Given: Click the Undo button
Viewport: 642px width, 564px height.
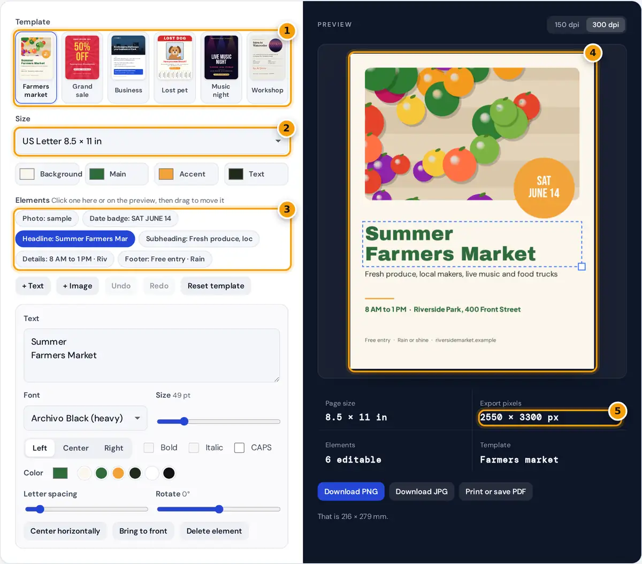Looking at the screenshot, I should coord(121,286).
